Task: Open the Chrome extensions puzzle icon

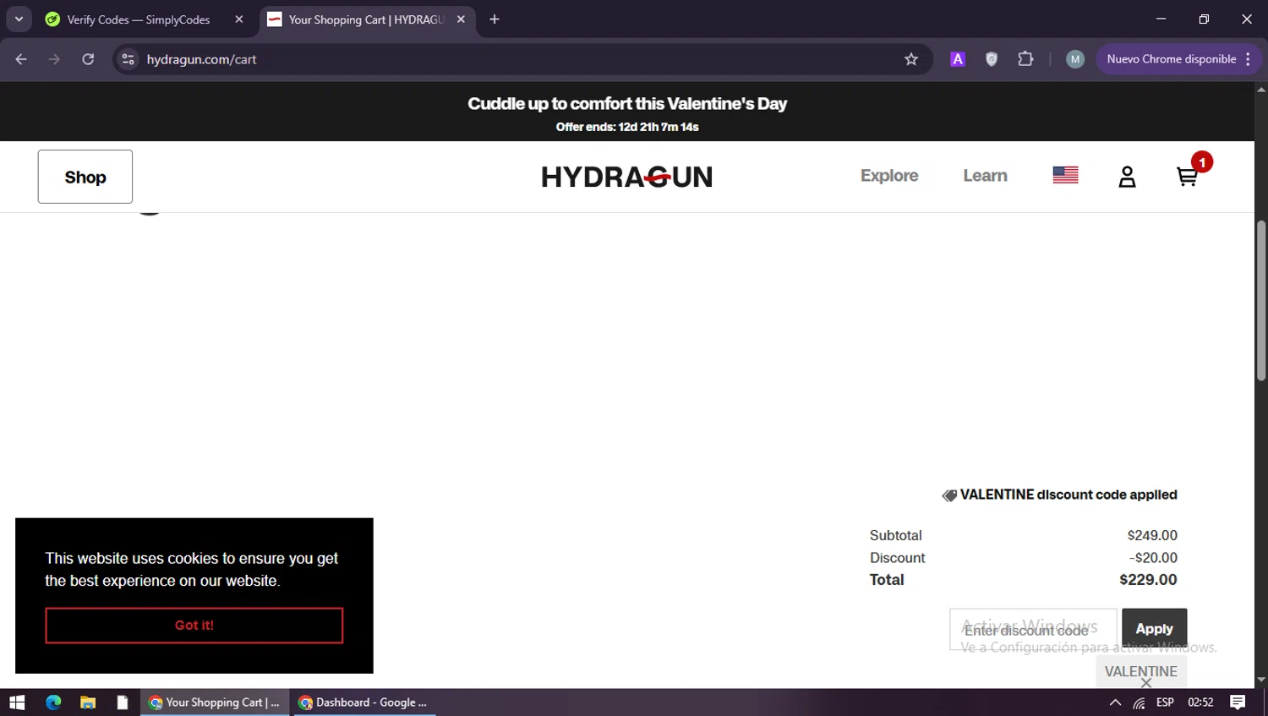Action: click(1025, 59)
